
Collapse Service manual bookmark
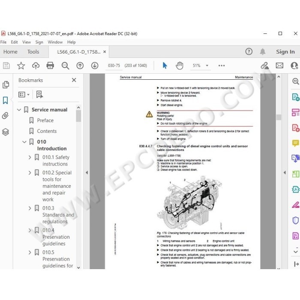click(x=19, y=110)
